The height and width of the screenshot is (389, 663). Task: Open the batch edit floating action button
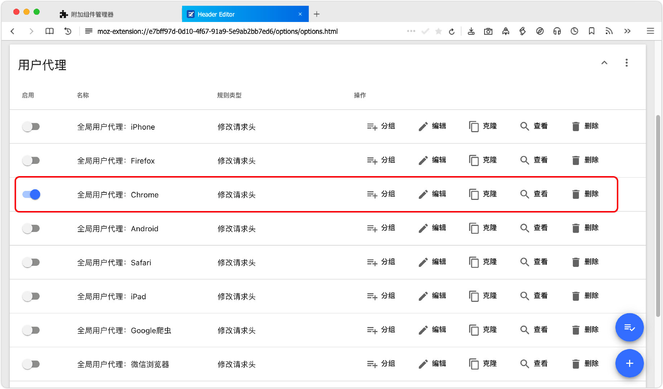[629, 327]
